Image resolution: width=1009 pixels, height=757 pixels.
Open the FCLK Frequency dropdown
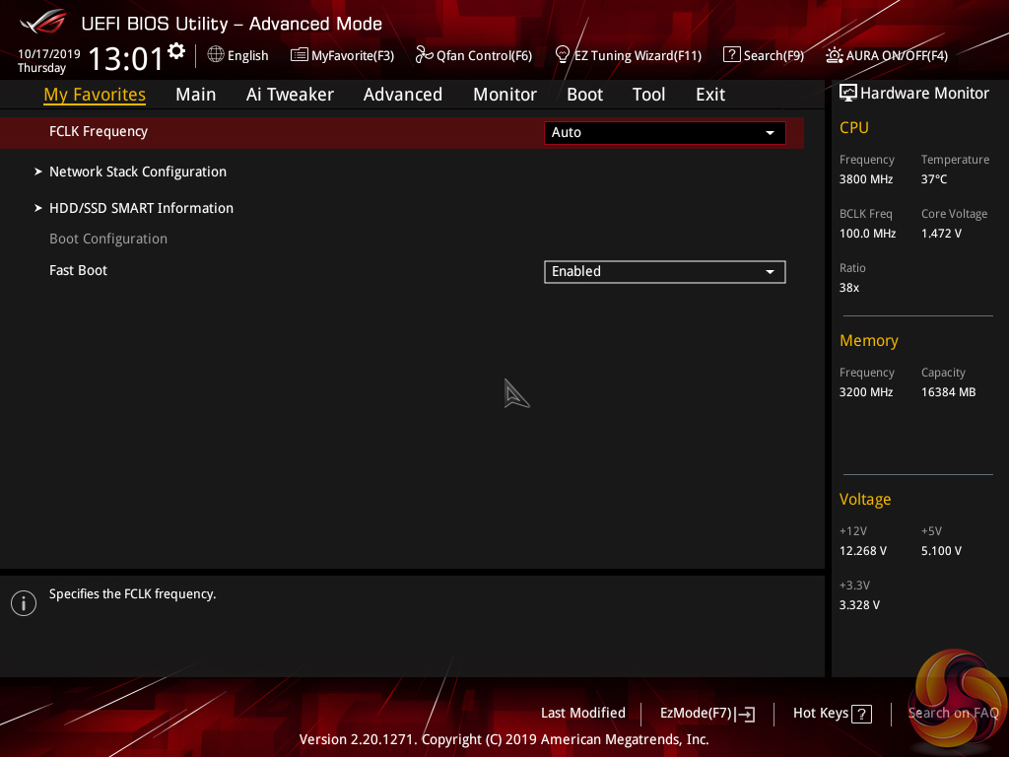click(x=664, y=132)
